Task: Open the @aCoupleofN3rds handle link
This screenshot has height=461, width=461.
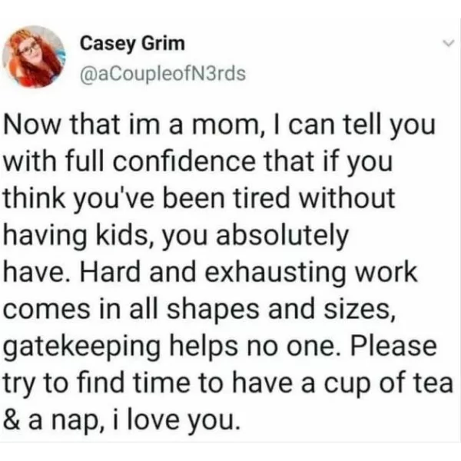Action: click(x=163, y=74)
